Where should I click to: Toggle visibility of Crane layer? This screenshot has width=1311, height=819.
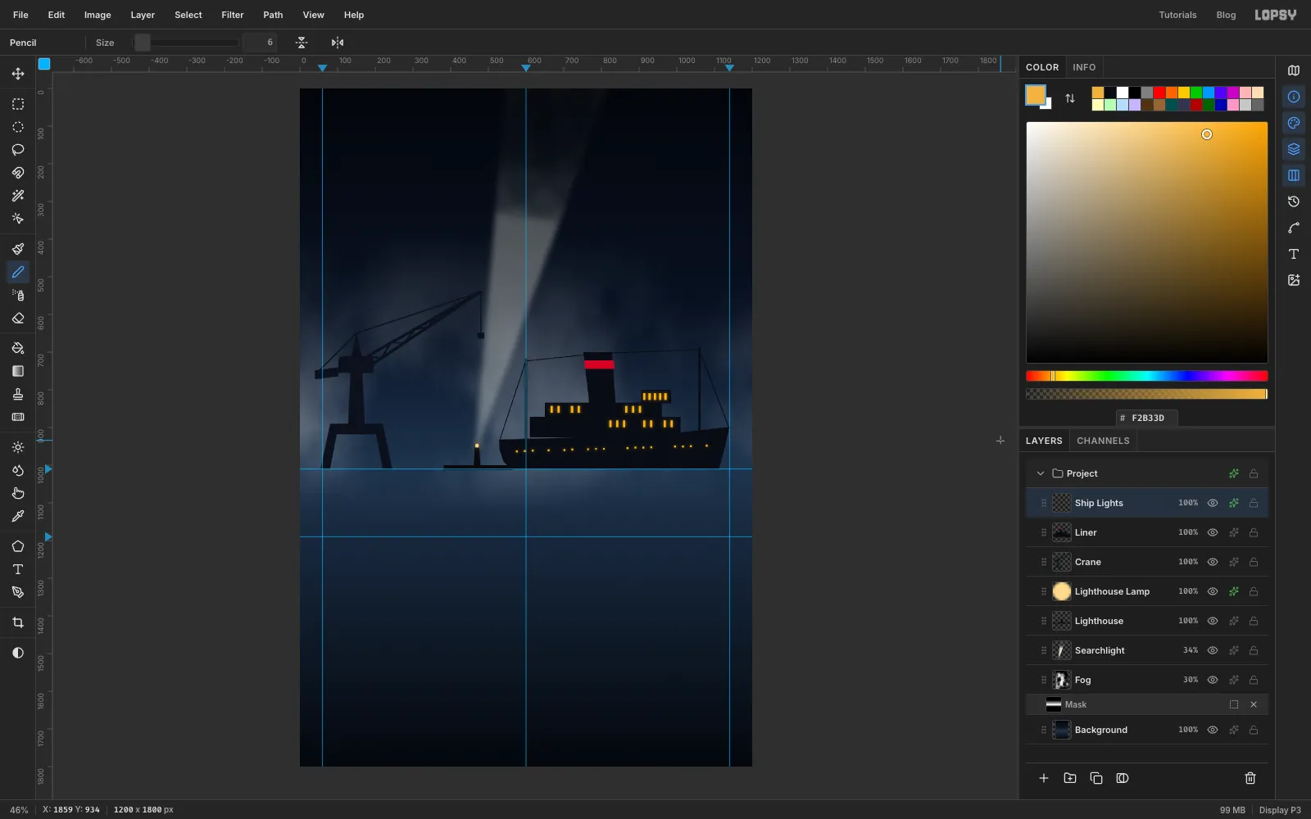1213,562
